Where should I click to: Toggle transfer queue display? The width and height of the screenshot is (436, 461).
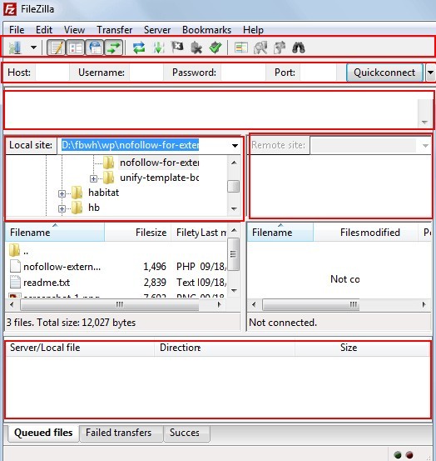click(x=113, y=48)
